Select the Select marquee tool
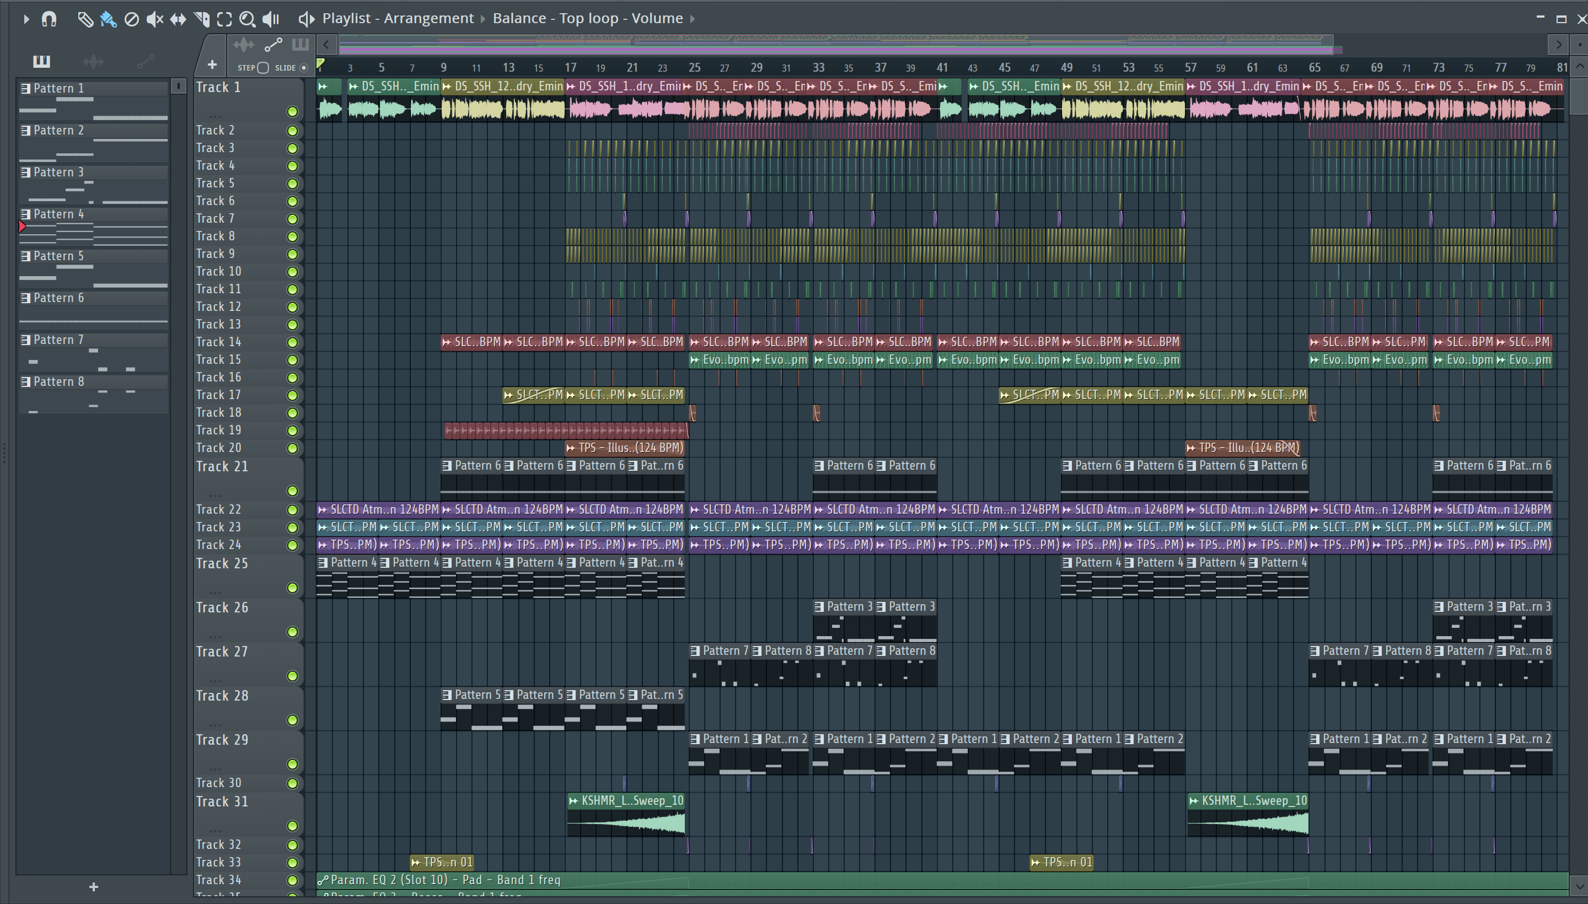The height and width of the screenshot is (904, 1588). click(x=224, y=19)
